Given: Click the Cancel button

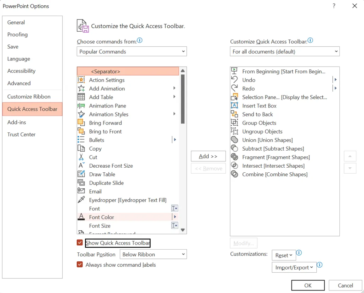Looking at the screenshot, I should 346,285.
